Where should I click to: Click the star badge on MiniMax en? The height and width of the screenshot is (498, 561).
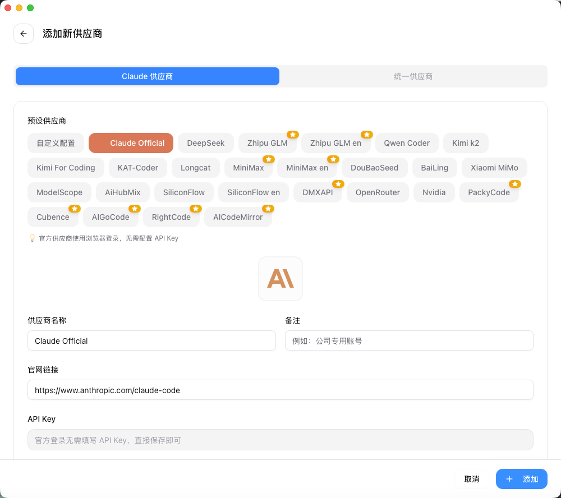333,159
